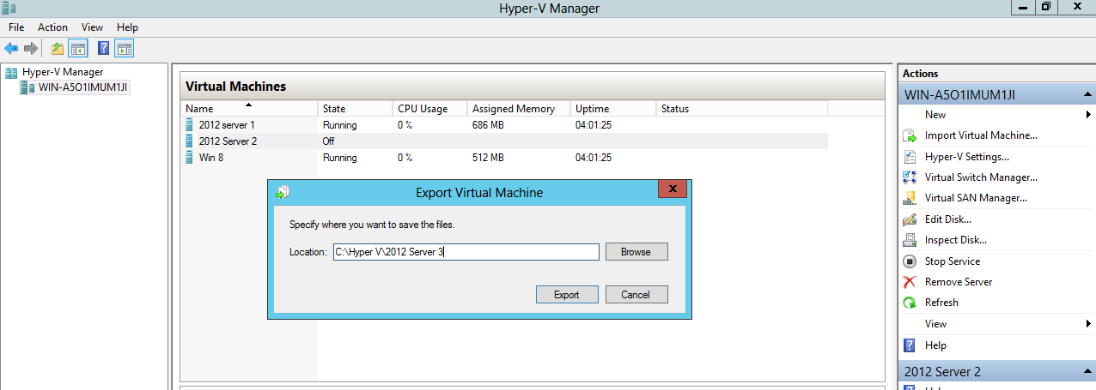
Task: Open Import Virtual Machine... action
Action: [x=981, y=135]
